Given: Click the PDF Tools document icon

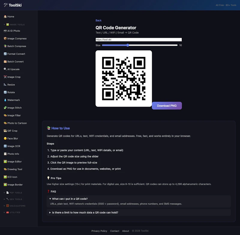Looking at the screenshot, I should 7,193.
